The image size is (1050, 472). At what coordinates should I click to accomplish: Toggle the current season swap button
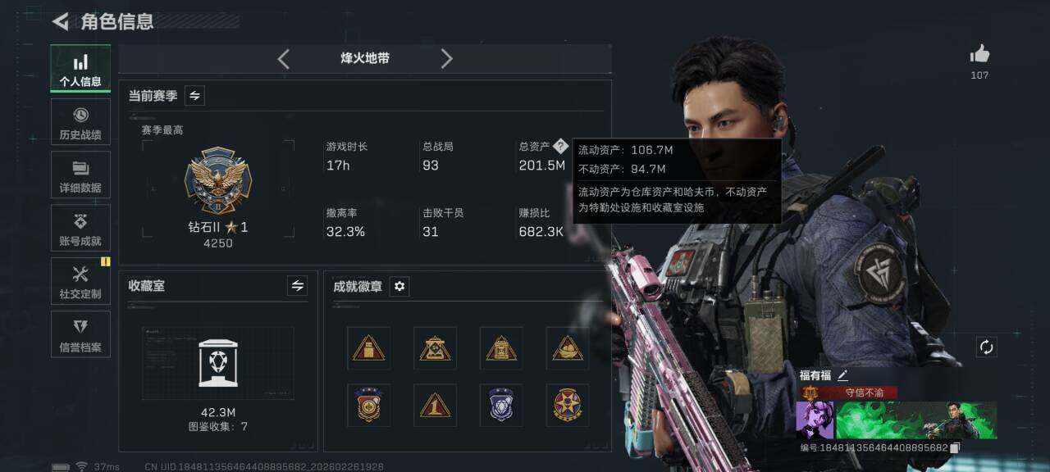pos(194,96)
